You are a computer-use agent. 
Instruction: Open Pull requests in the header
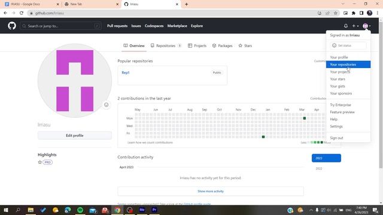pos(117,26)
